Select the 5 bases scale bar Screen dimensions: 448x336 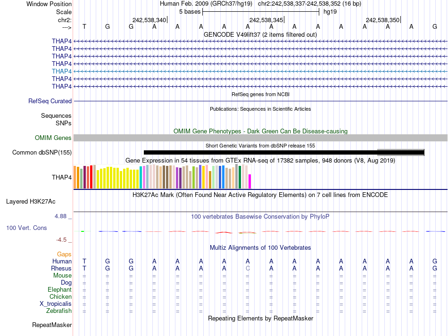coord(261,12)
